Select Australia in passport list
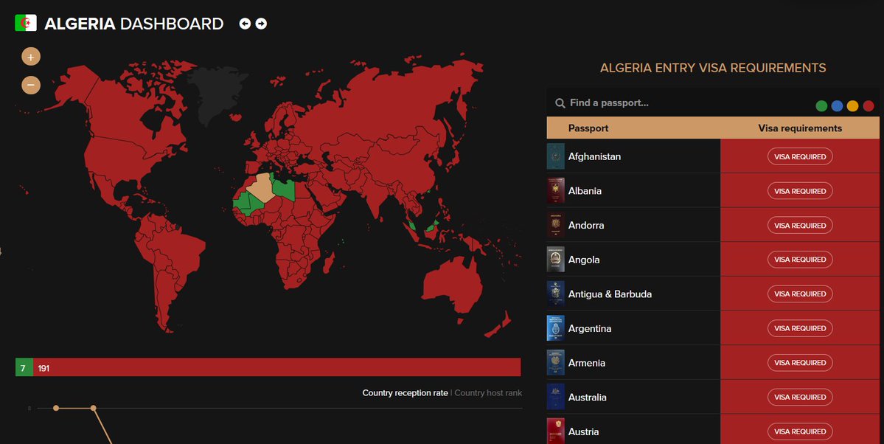 point(587,398)
